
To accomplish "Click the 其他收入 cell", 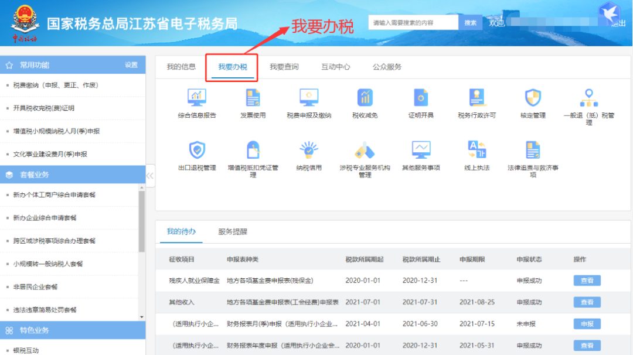I will [182, 302].
